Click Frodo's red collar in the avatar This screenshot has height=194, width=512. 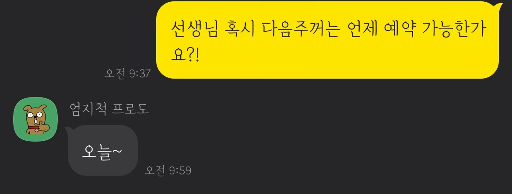click(33, 128)
